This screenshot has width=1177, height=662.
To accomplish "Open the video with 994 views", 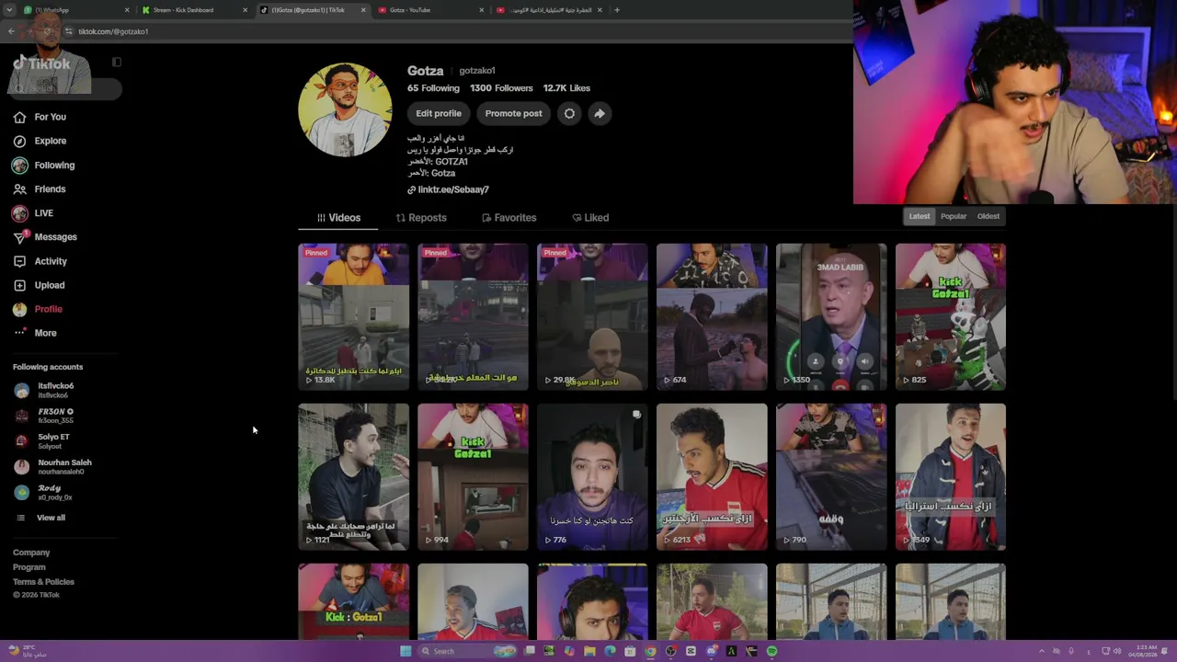I will (473, 477).
